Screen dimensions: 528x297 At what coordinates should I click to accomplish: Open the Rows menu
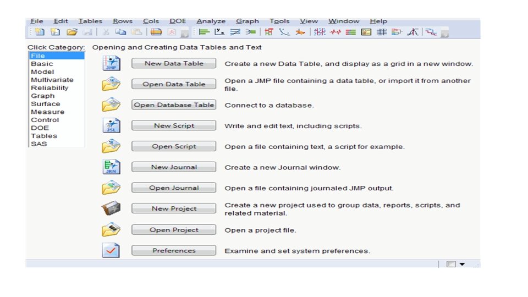click(123, 21)
